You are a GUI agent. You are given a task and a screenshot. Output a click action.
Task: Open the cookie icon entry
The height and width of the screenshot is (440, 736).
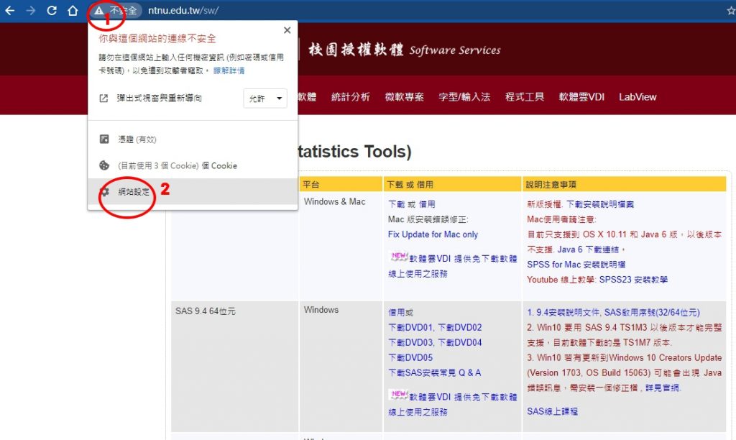(104, 165)
